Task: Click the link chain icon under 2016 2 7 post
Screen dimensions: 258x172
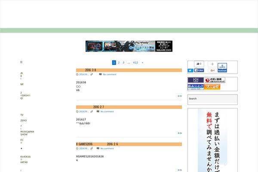Action: 92,111
